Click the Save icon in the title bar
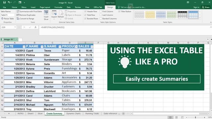The image size is (212, 119). pyautogui.click(x=4, y=2)
